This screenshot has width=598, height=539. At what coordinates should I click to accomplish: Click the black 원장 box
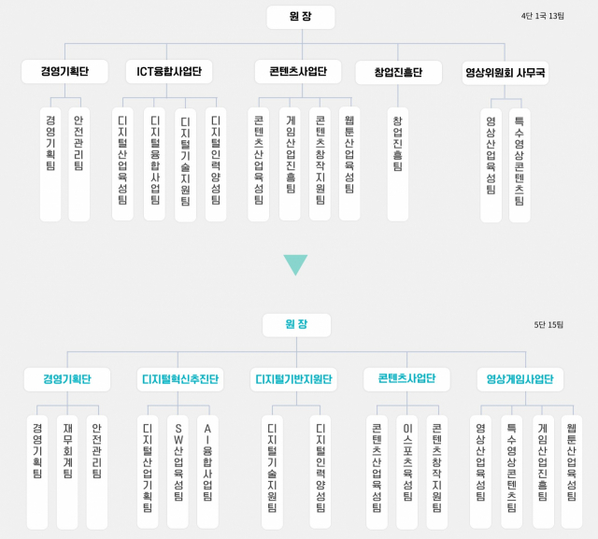coord(301,17)
